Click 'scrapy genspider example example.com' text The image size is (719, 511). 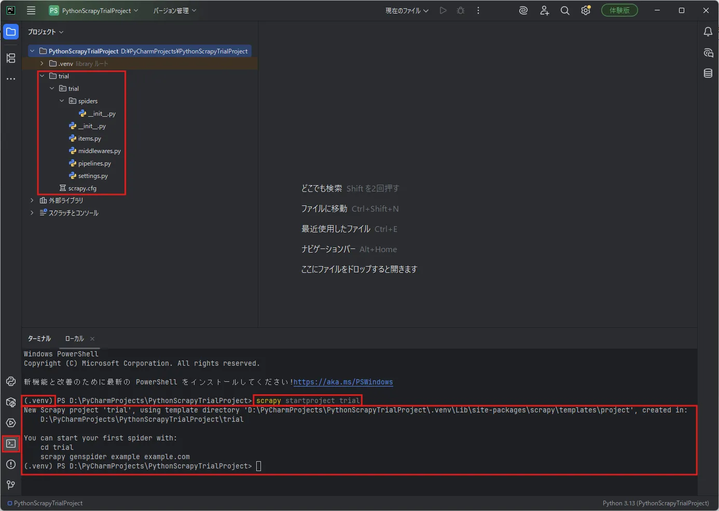(x=115, y=457)
